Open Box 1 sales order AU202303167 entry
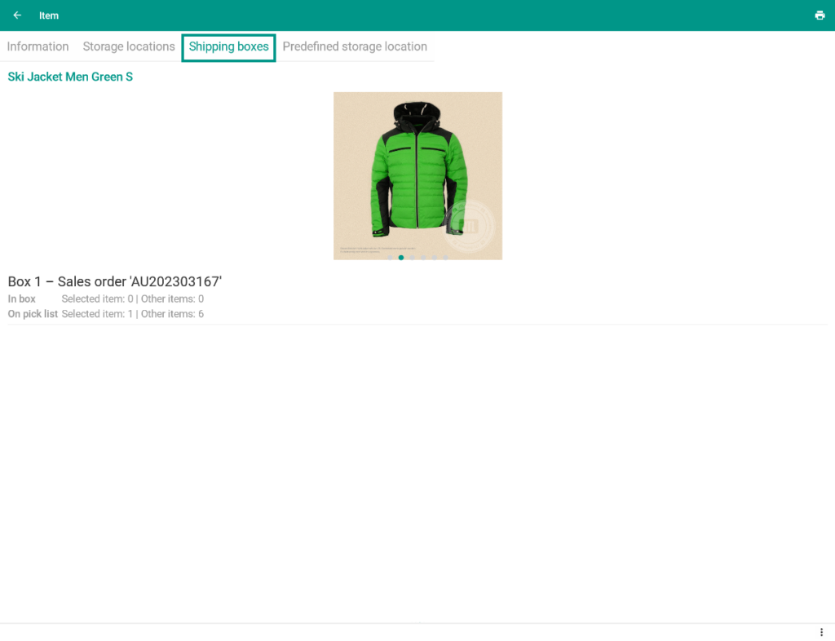Image resolution: width=835 pixels, height=641 pixels. click(x=115, y=281)
